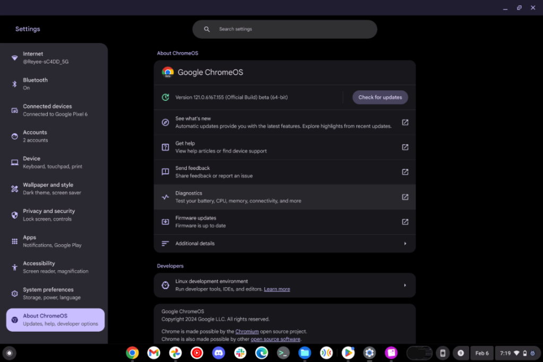Click the Accessibility figure icon in sidebar
The height and width of the screenshot is (362, 543).
click(14, 267)
